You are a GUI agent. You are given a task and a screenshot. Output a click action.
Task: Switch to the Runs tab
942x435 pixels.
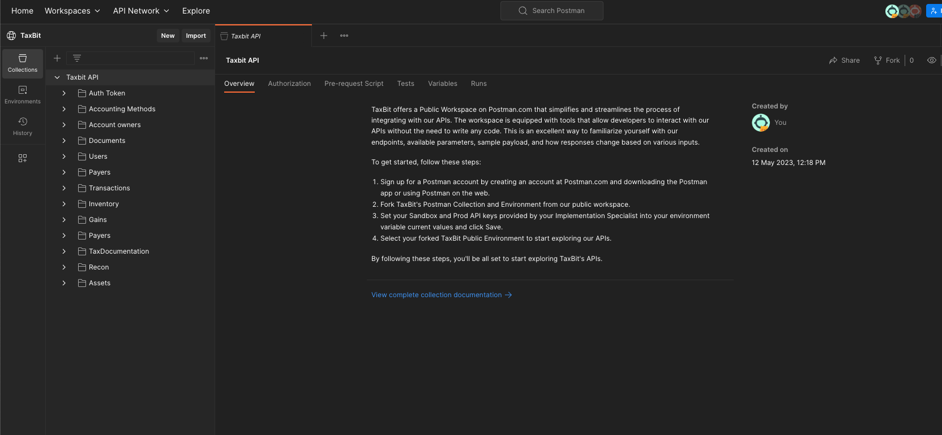coord(479,84)
